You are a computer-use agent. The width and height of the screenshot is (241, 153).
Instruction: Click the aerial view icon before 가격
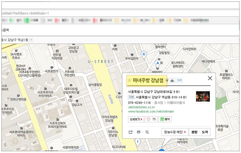point(172,80)
